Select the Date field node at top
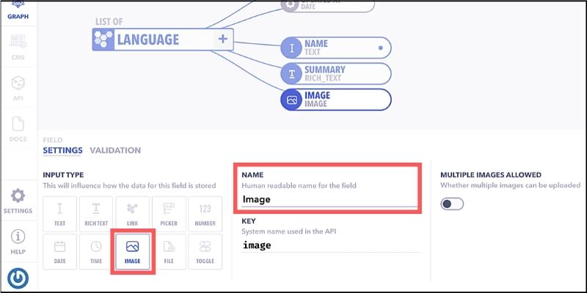Screen dimensions: 587x293 click(x=327, y=6)
